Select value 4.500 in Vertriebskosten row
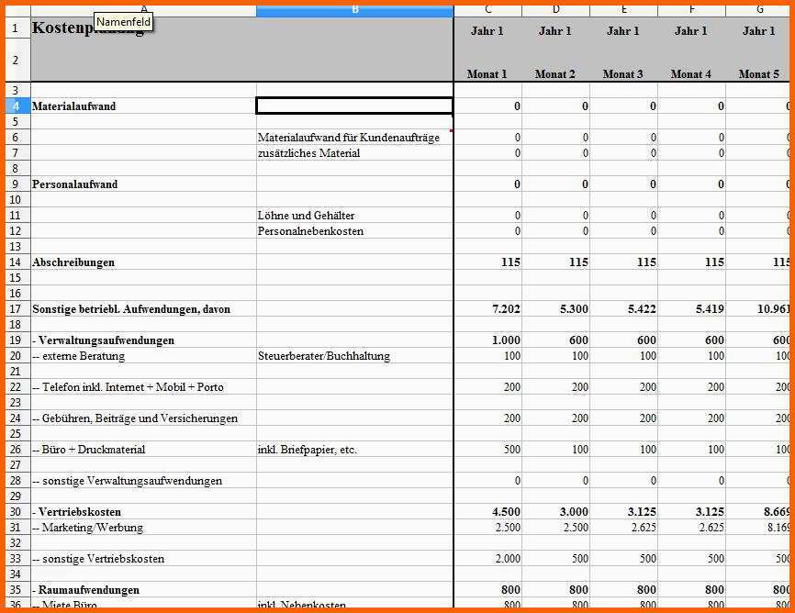This screenshot has width=795, height=613. (487, 511)
